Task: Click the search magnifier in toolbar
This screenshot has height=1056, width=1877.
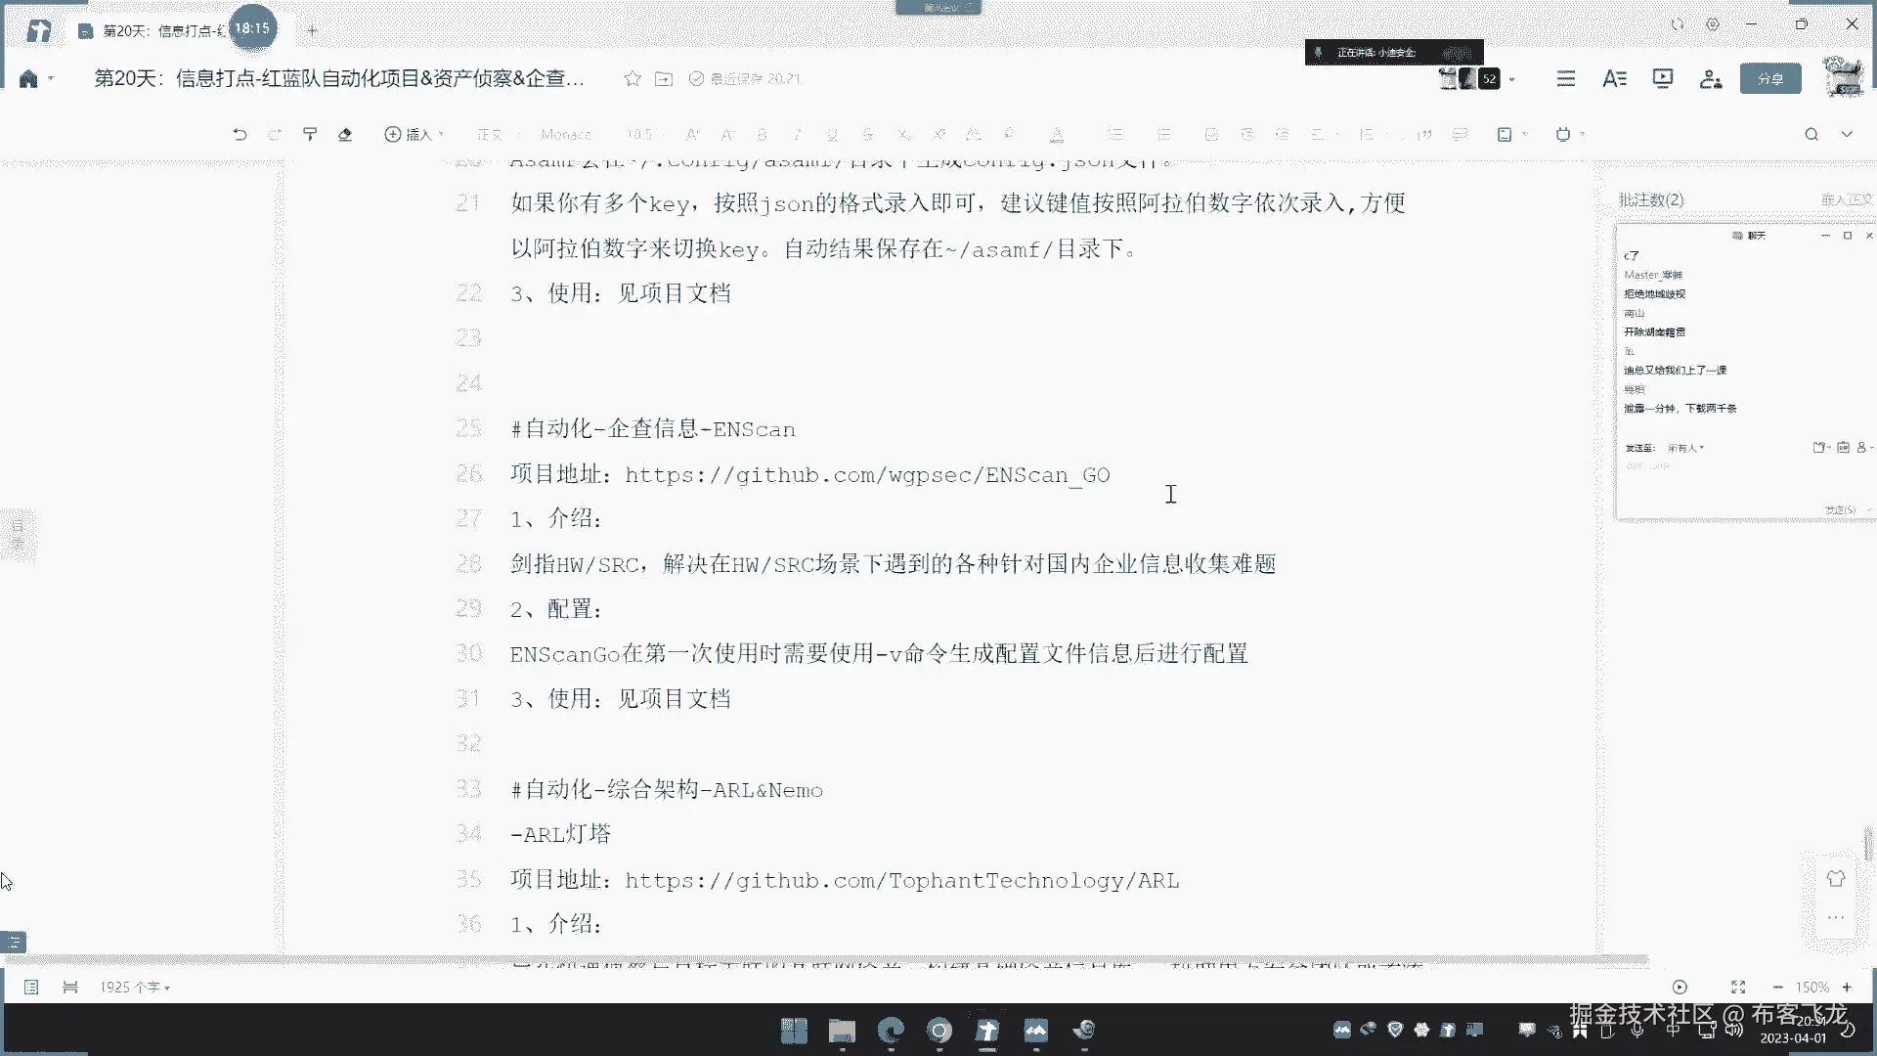Action: point(1812,134)
